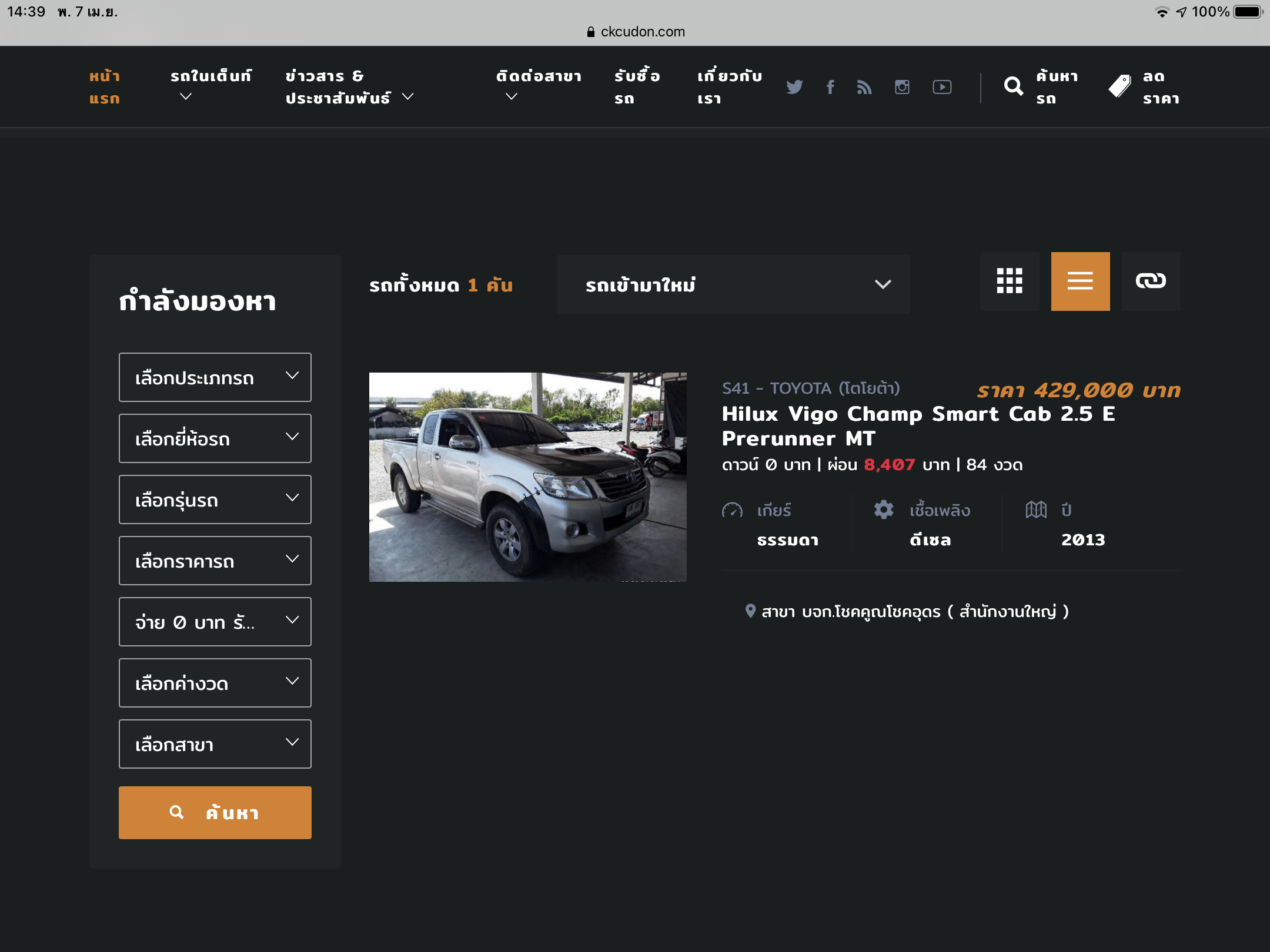1270x952 pixels.
Task: Click the chain link view icon
Action: coord(1151,281)
